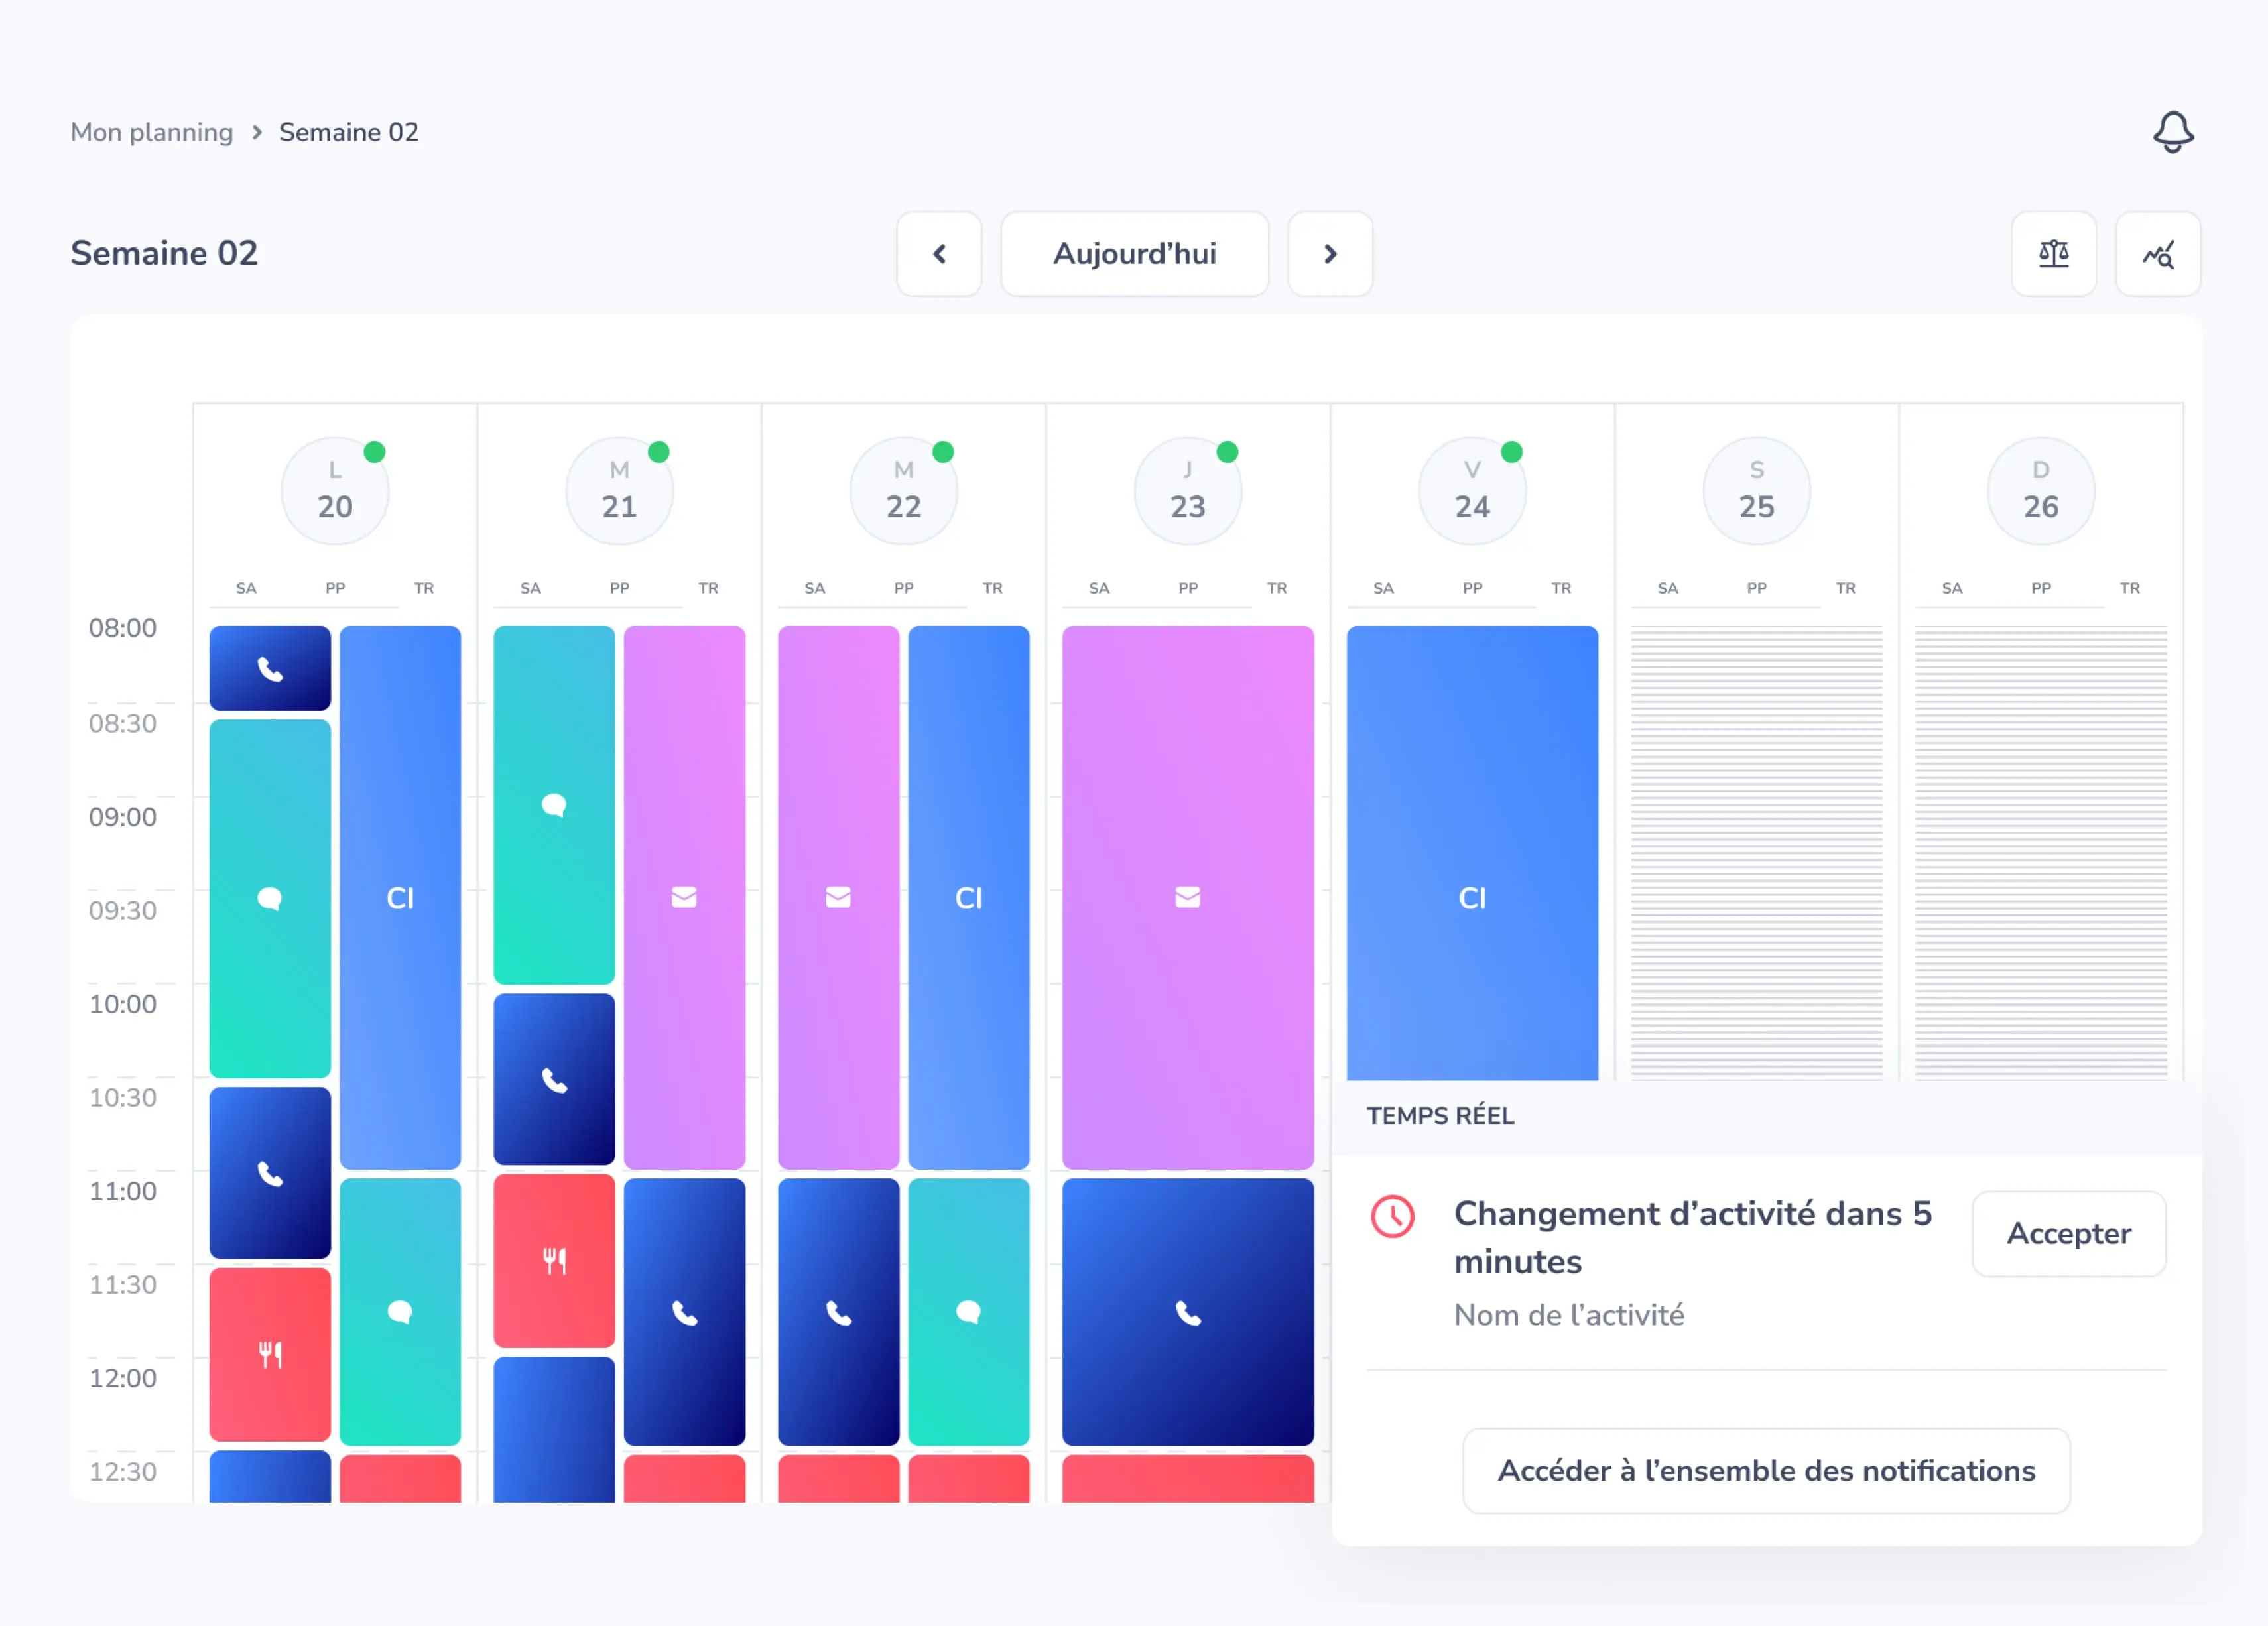Screen dimensions: 2268x1626
Task: Go to the next week with the right chevron
Action: [1330, 254]
